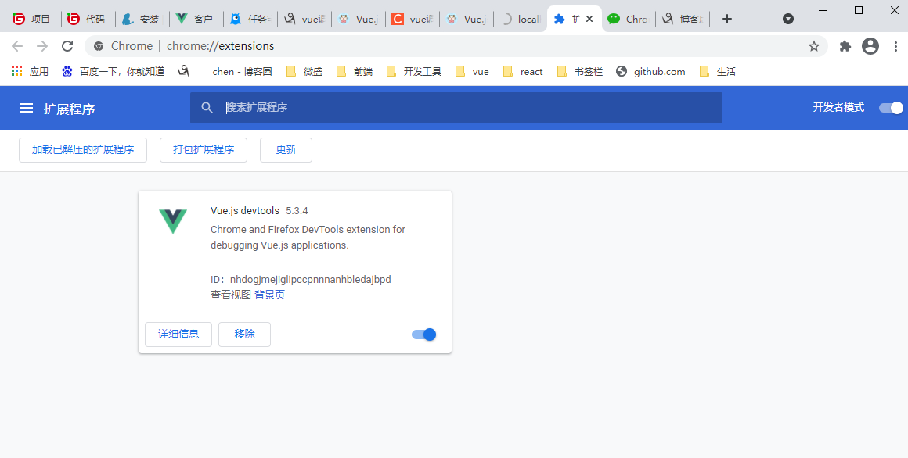This screenshot has height=458, width=908.
Task: Click the Chrome site info icon in address bar
Action: (x=99, y=46)
